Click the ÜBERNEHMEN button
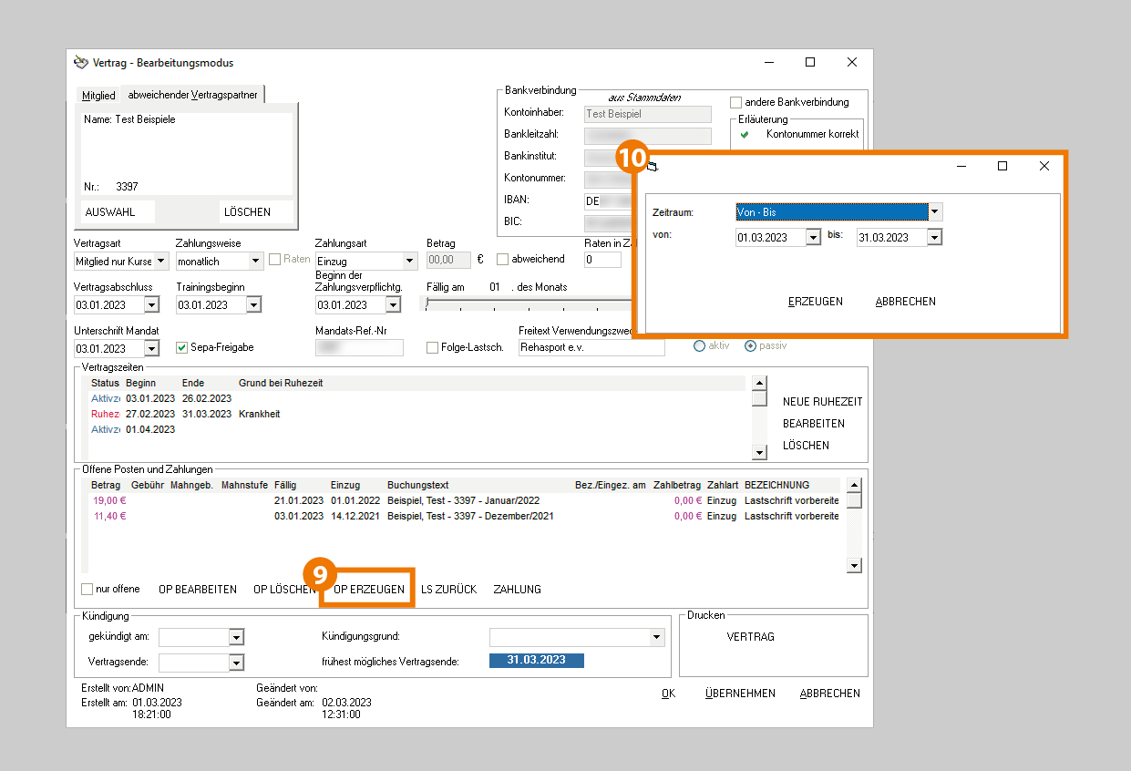This screenshot has height=771, width=1131. pos(740,694)
